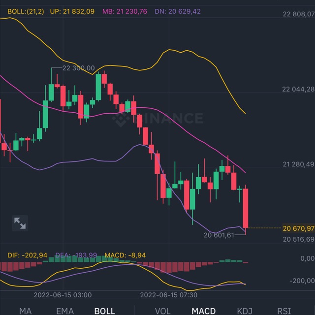Image resolution: width=315 pixels, height=315 pixels.
Task: Click the DIF value label
Action: pyautogui.click(x=28, y=255)
